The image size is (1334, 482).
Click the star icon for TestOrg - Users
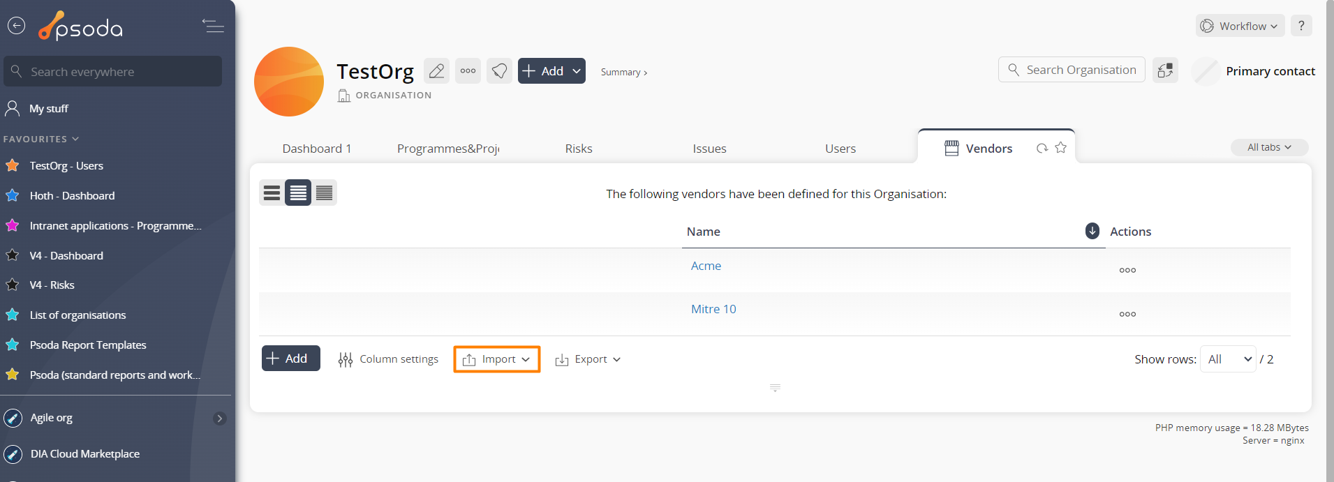tap(13, 165)
